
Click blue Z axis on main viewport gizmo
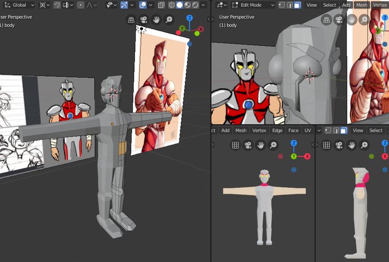[x=189, y=18]
